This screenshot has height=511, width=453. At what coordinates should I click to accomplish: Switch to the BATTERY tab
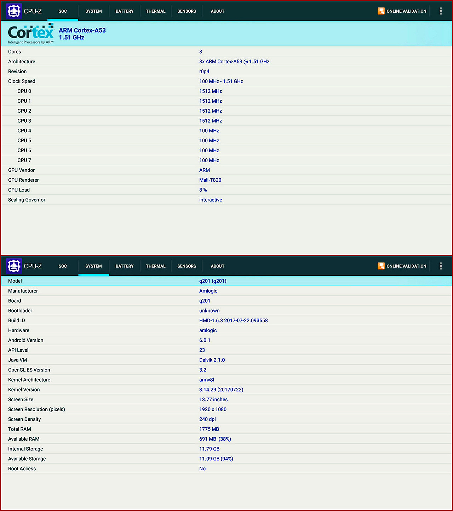tap(125, 11)
